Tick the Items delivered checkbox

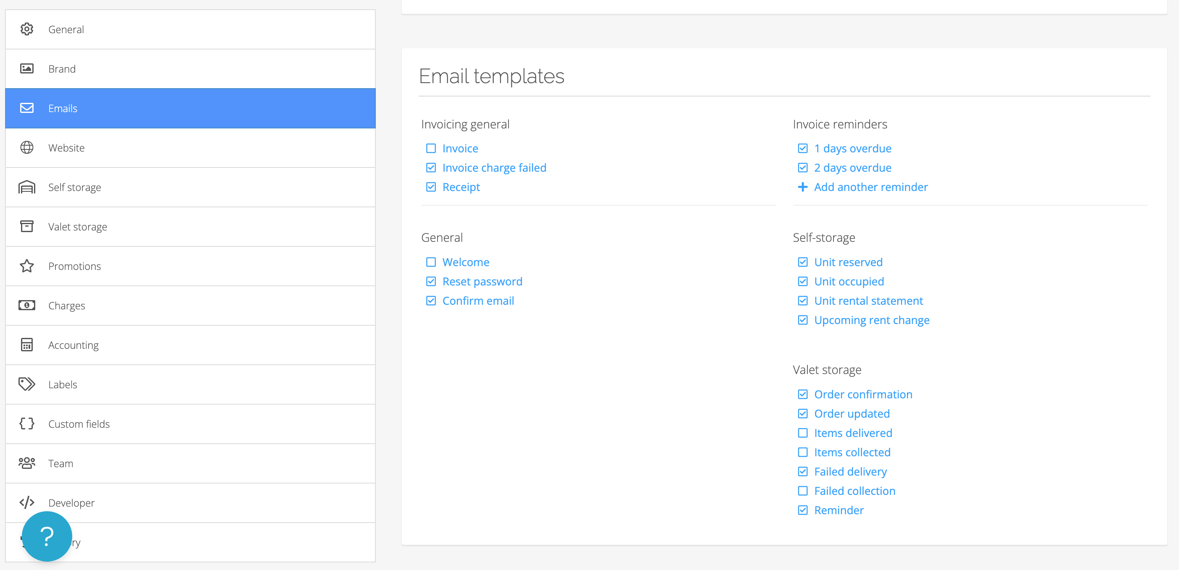click(x=802, y=433)
